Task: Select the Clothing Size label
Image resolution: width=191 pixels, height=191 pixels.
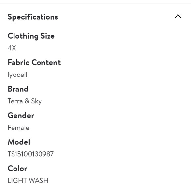Action: click(31, 36)
